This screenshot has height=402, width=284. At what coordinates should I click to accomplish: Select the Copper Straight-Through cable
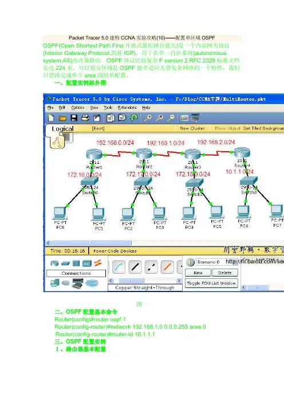[135, 267]
